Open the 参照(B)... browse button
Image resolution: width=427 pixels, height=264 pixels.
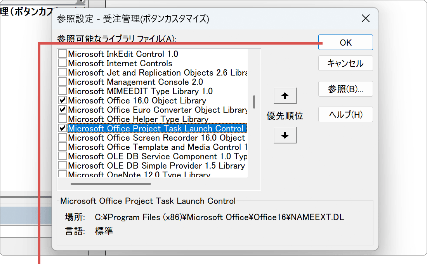click(345, 89)
